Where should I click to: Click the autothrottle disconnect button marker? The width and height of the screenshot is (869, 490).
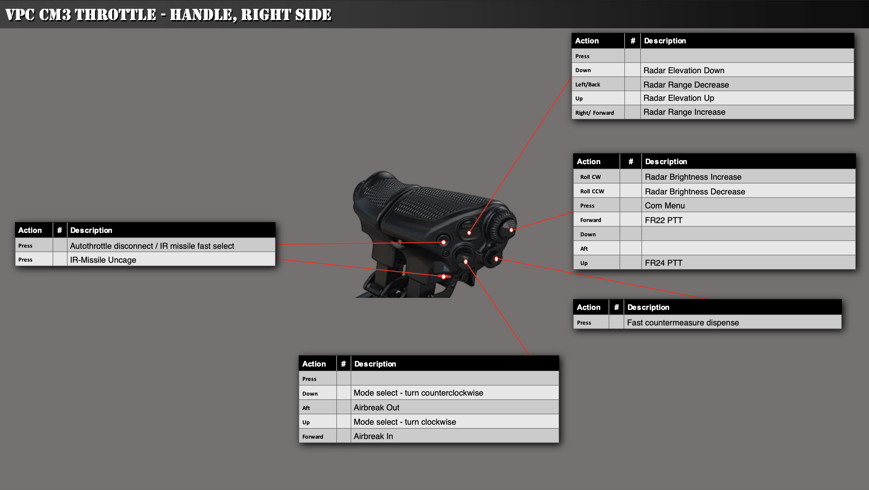(444, 242)
